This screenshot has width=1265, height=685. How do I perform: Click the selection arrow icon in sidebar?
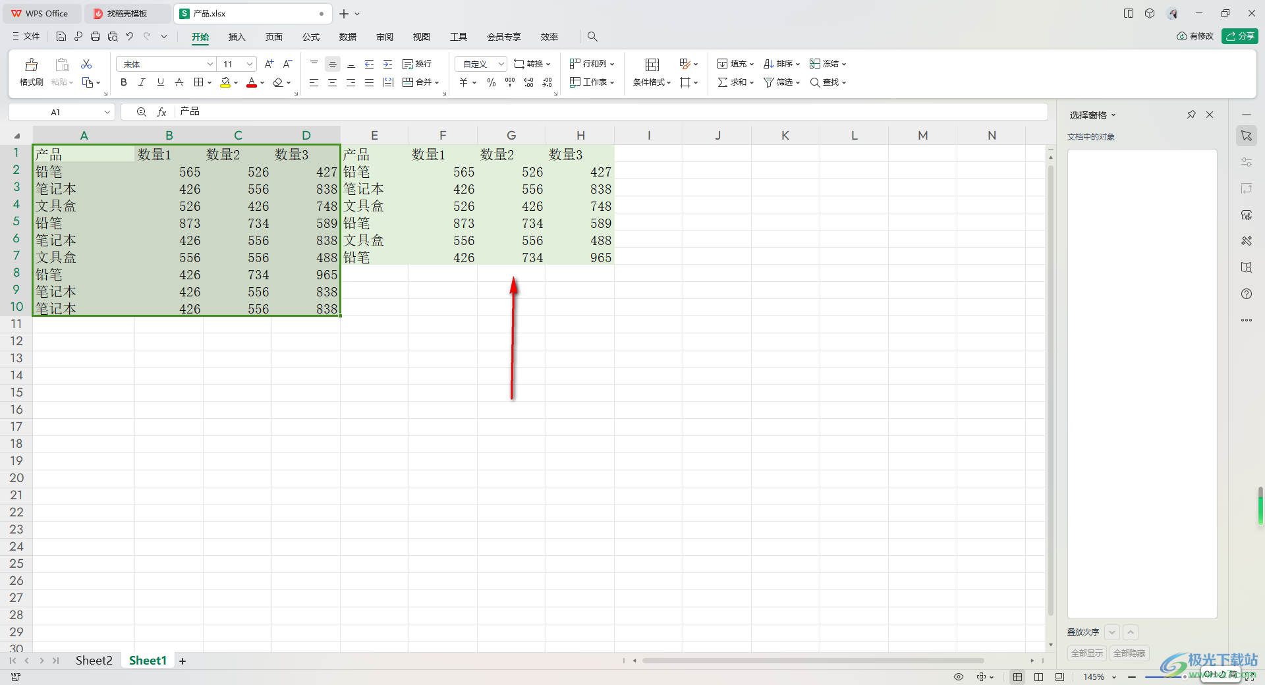click(1247, 136)
